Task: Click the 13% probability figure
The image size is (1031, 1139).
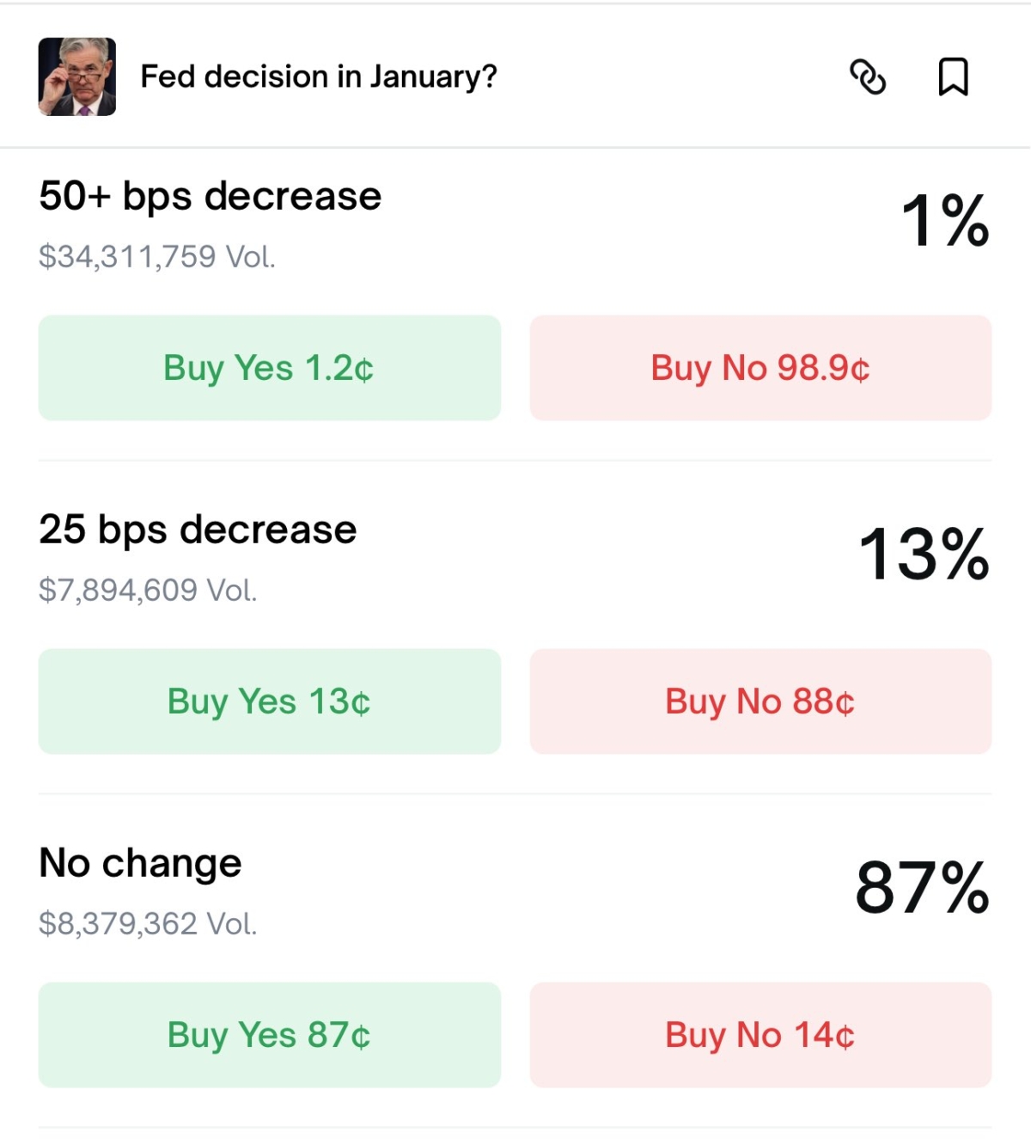Action: pyautogui.click(x=924, y=554)
